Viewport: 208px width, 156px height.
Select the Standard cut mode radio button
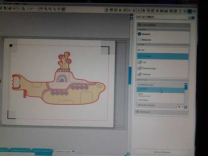click(139, 34)
